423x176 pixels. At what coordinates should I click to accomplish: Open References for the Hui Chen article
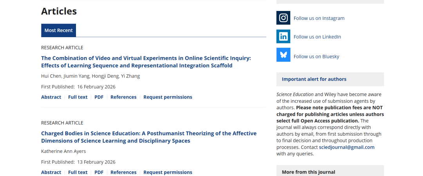tap(123, 97)
